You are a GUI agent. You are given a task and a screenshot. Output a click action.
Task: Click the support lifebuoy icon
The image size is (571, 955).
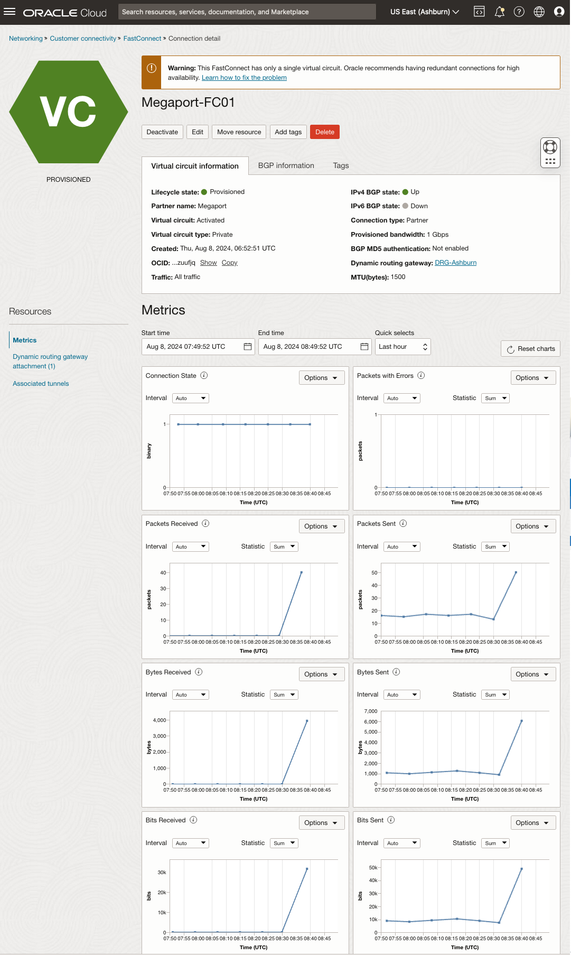click(550, 146)
